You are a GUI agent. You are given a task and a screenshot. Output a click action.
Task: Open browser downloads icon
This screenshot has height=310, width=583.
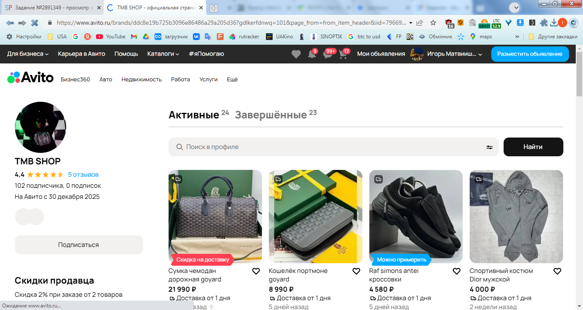click(x=554, y=23)
